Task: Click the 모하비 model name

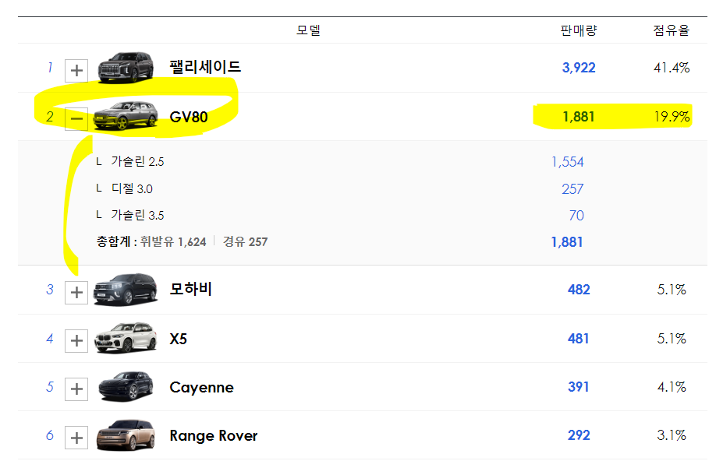Action: 191,289
